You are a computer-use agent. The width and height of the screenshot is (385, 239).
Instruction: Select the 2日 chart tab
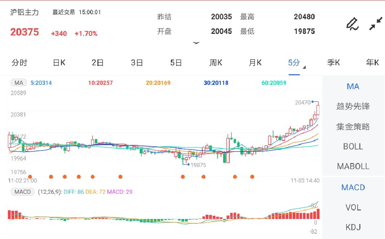[98, 63]
